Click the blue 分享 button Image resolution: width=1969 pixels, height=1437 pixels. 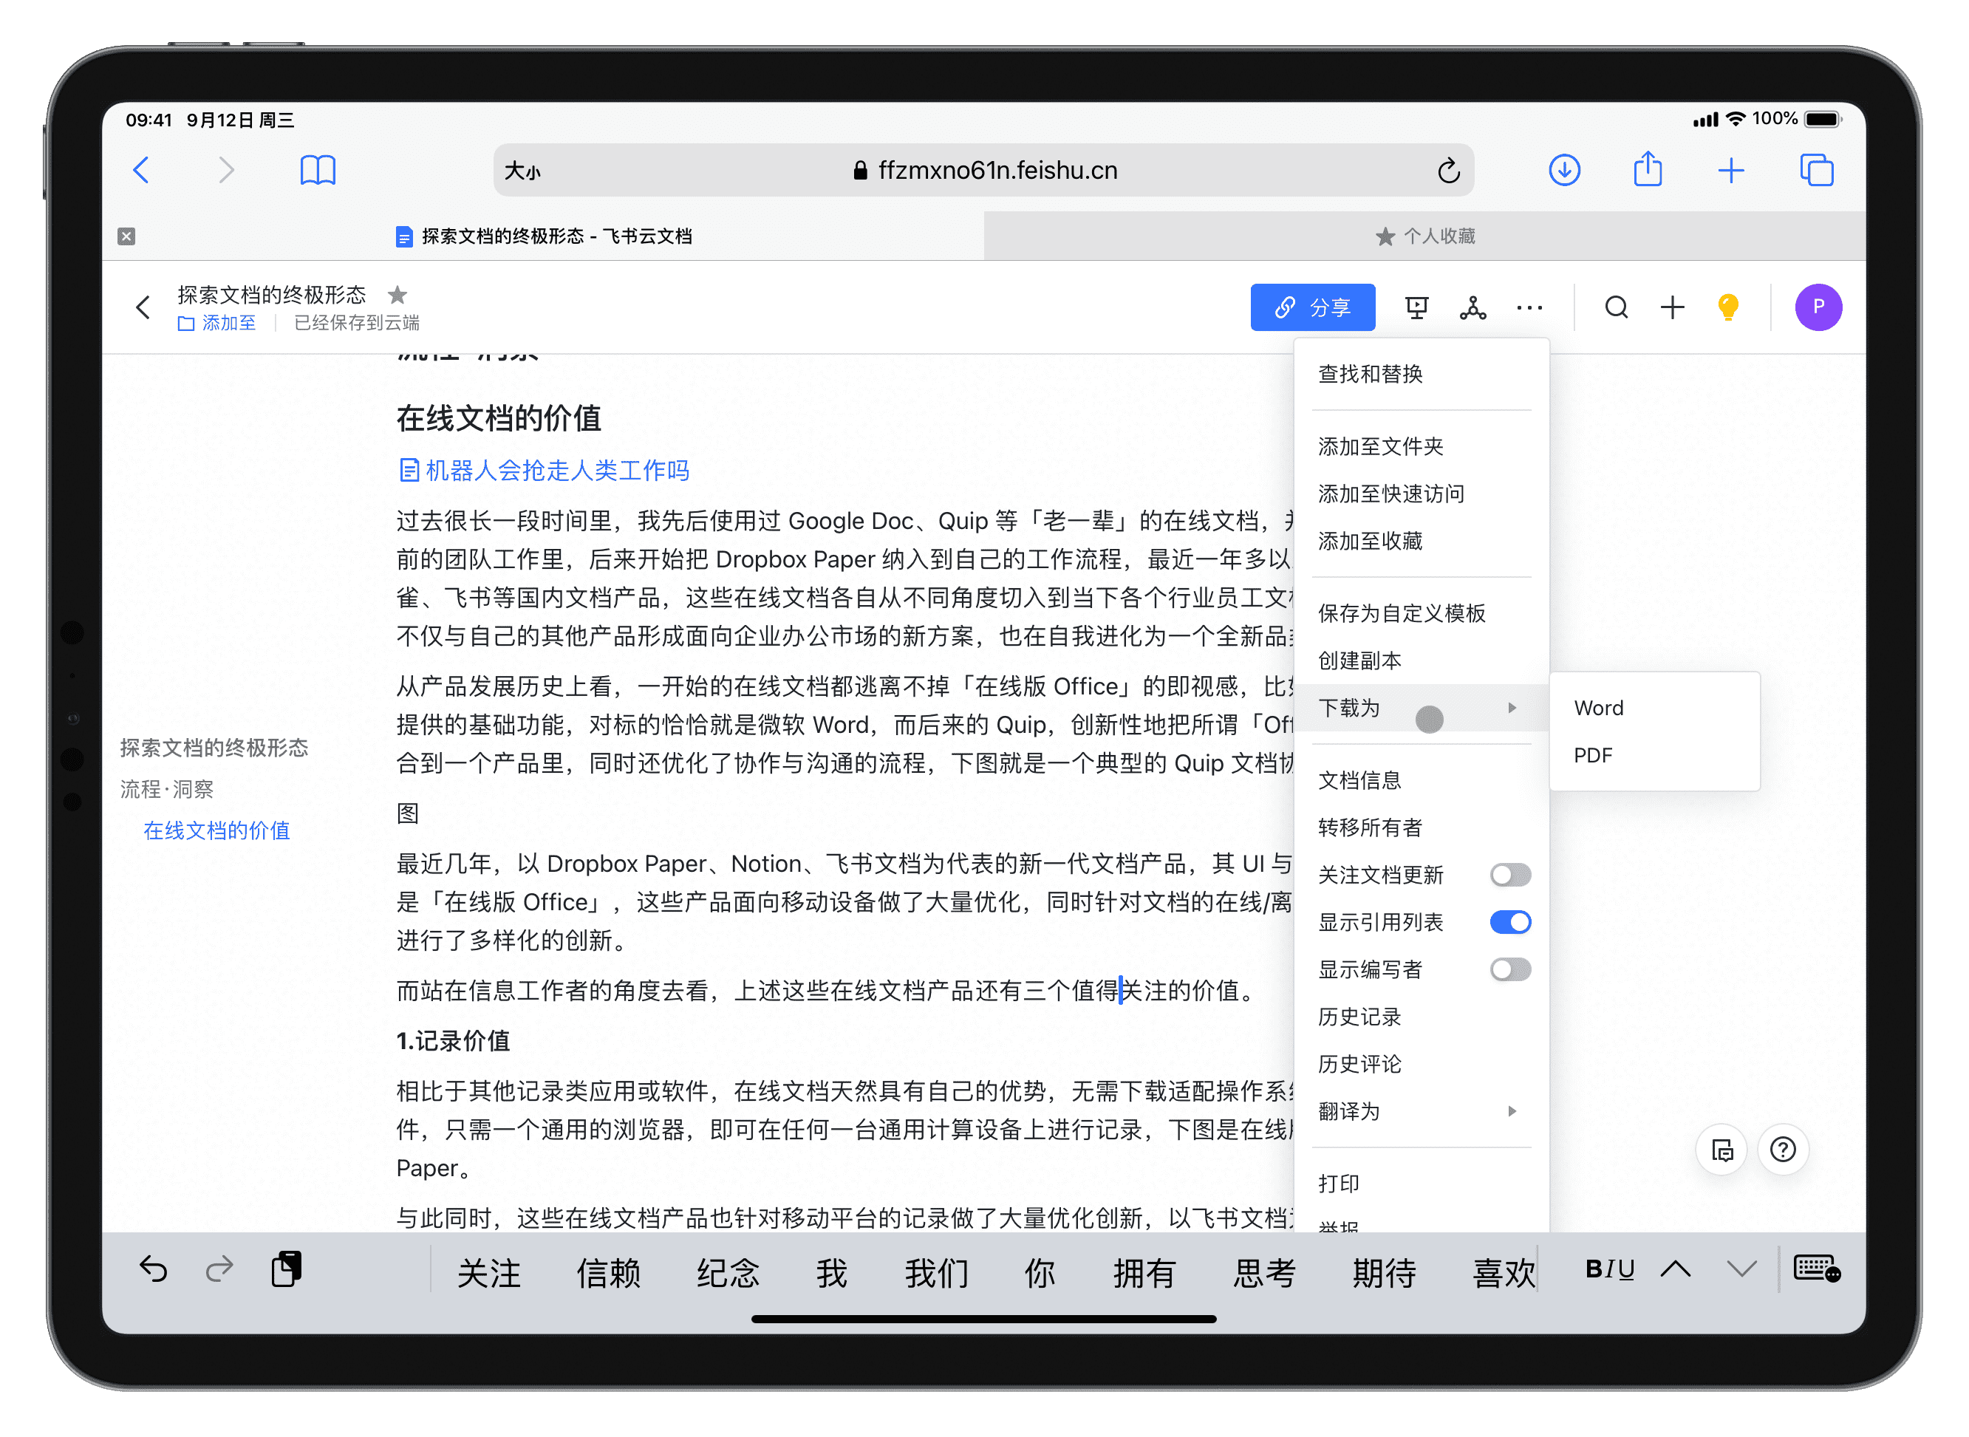[1312, 307]
